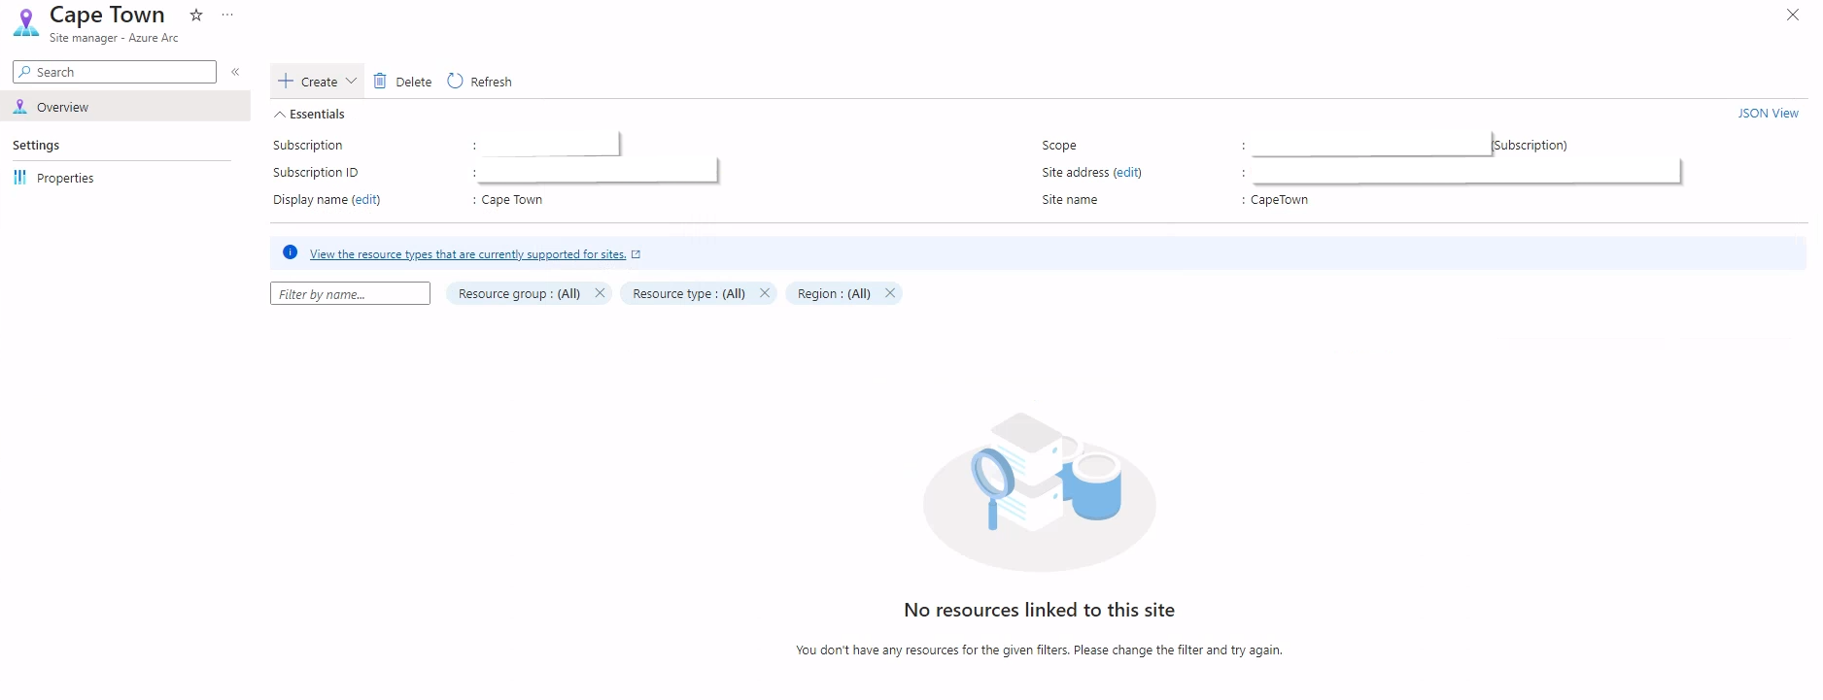This screenshot has height=700, width=1823.
Task: Click the Refresh icon
Action: point(455,82)
